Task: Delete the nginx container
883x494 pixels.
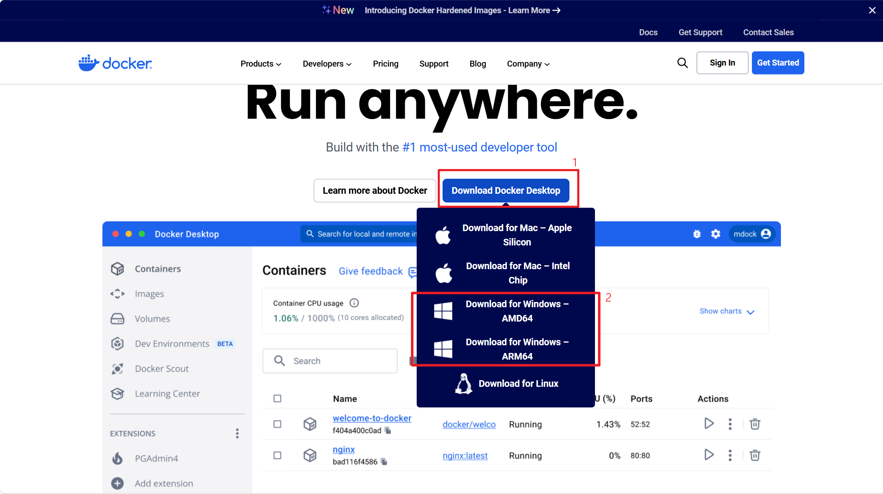Action: [x=755, y=455]
